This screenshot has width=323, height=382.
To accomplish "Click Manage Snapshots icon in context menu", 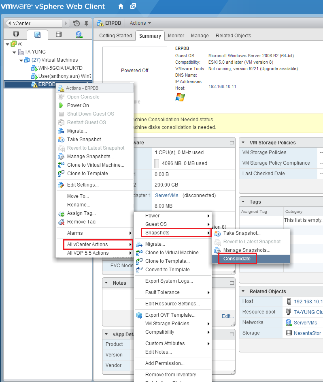I will click(x=61, y=157).
